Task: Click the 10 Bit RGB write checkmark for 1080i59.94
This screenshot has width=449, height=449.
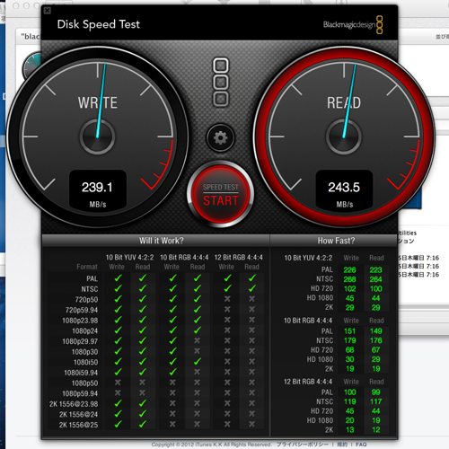Action: (x=172, y=373)
